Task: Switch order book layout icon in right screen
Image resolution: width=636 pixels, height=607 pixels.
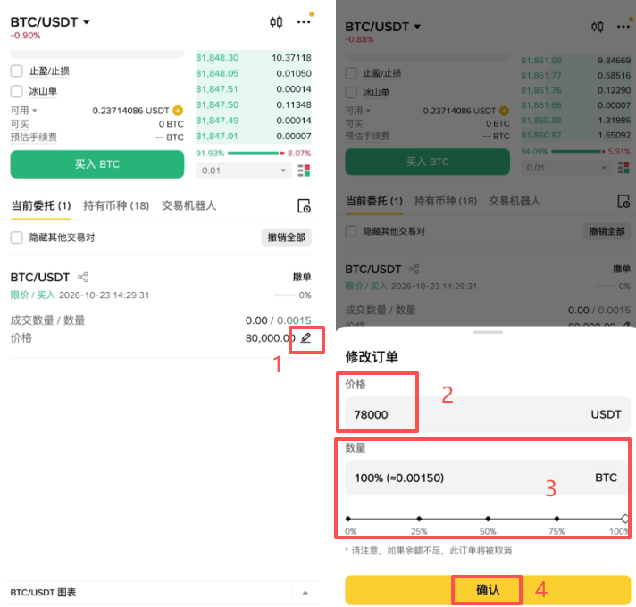Action: point(623,168)
